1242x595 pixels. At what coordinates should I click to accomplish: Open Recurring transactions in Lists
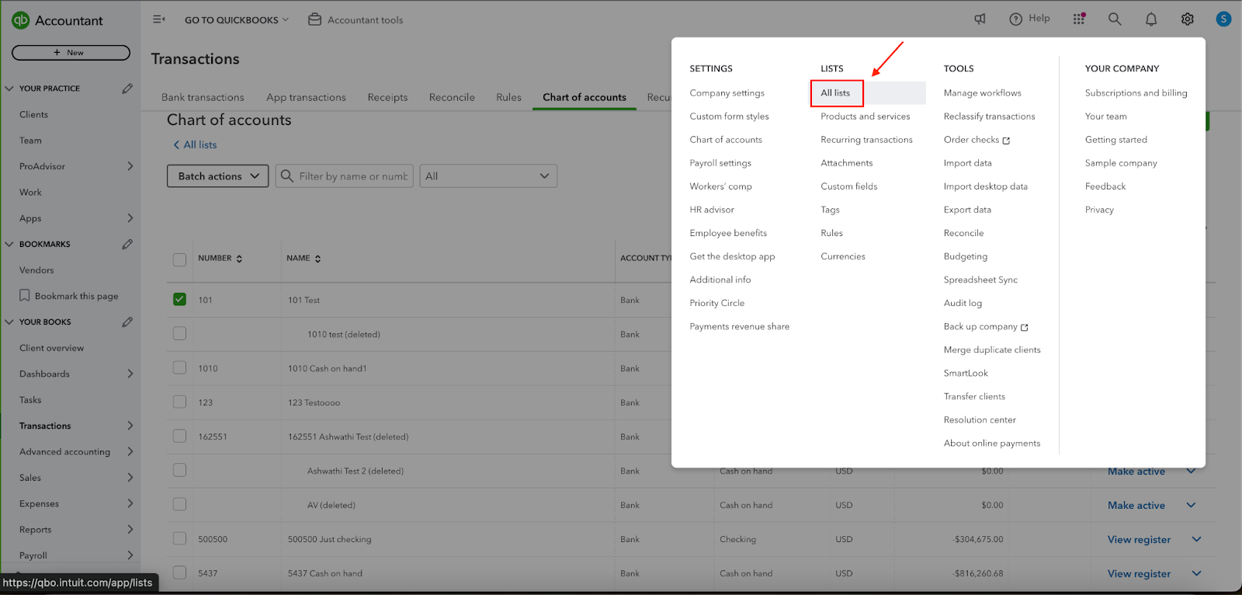point(866,140)
